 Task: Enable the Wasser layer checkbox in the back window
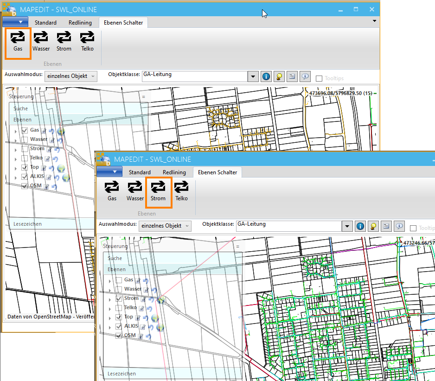(x=25, y=140)
